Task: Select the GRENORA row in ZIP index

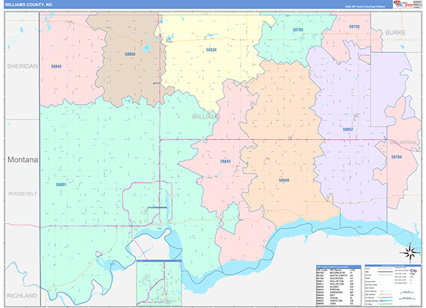Action: 339,292
